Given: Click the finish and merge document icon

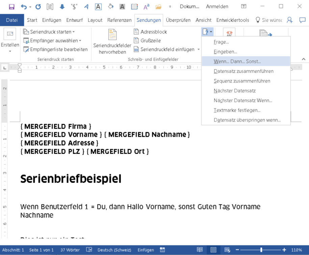Looking at the screenshot, I should [x=265, y=33].
